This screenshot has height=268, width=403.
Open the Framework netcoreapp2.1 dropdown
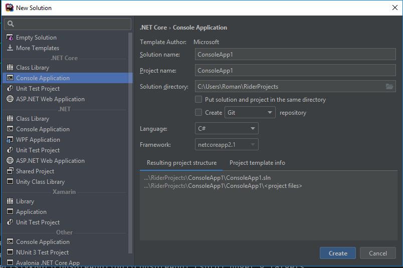(227, 145)
